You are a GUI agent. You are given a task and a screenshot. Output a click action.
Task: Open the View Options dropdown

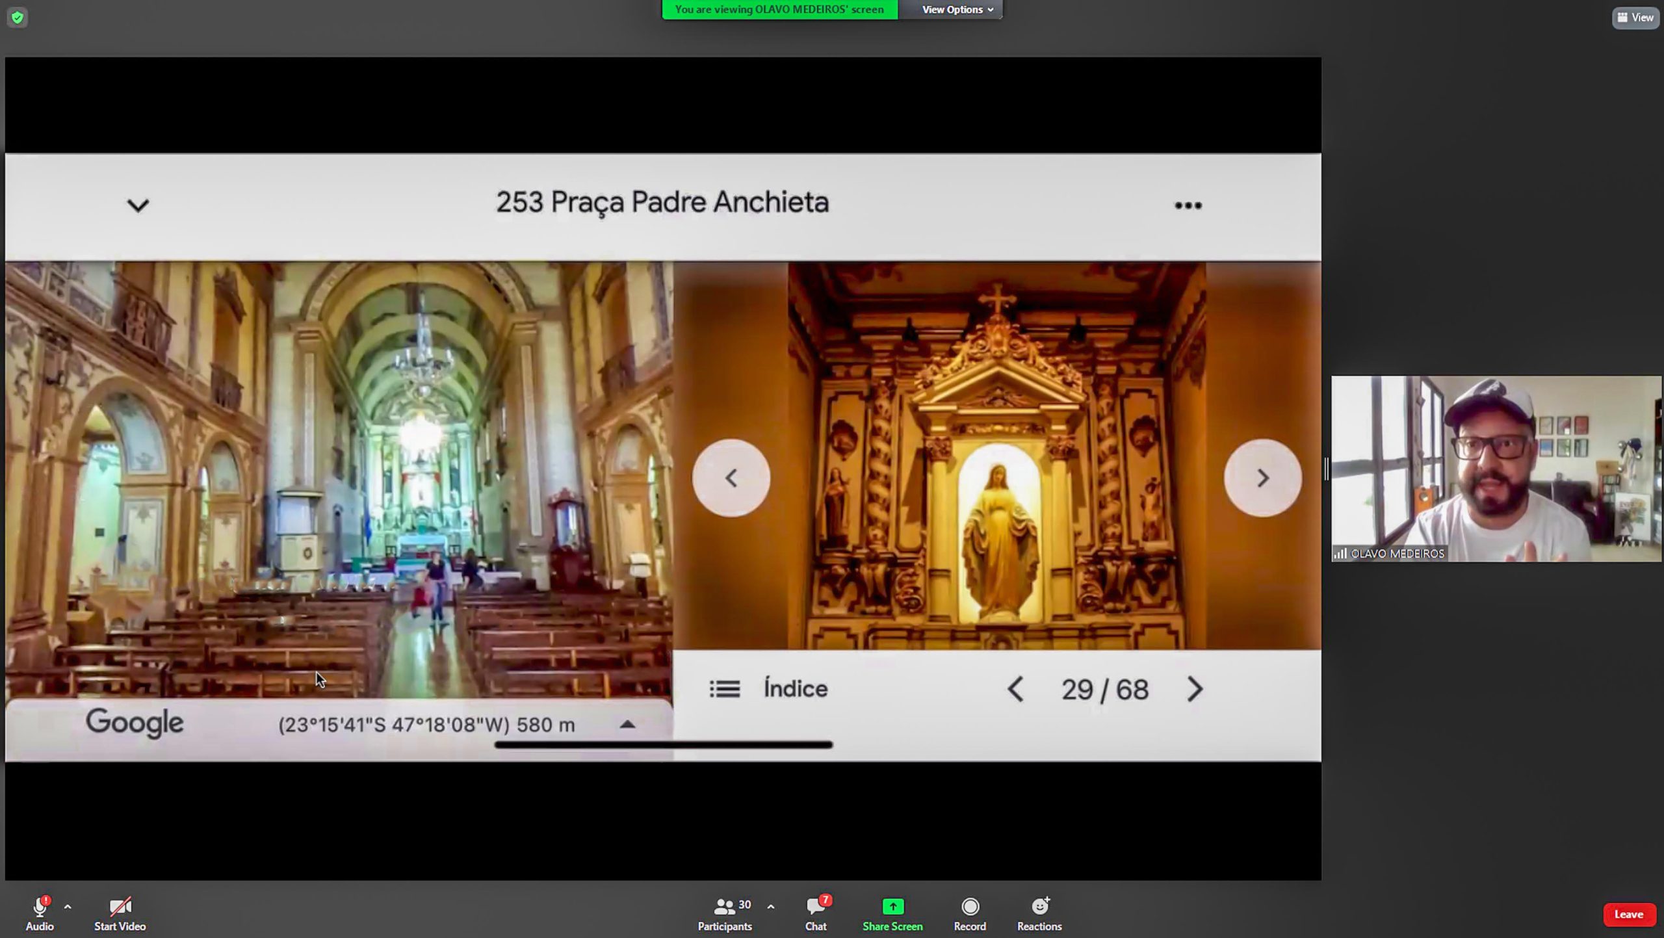pos(957,10)
